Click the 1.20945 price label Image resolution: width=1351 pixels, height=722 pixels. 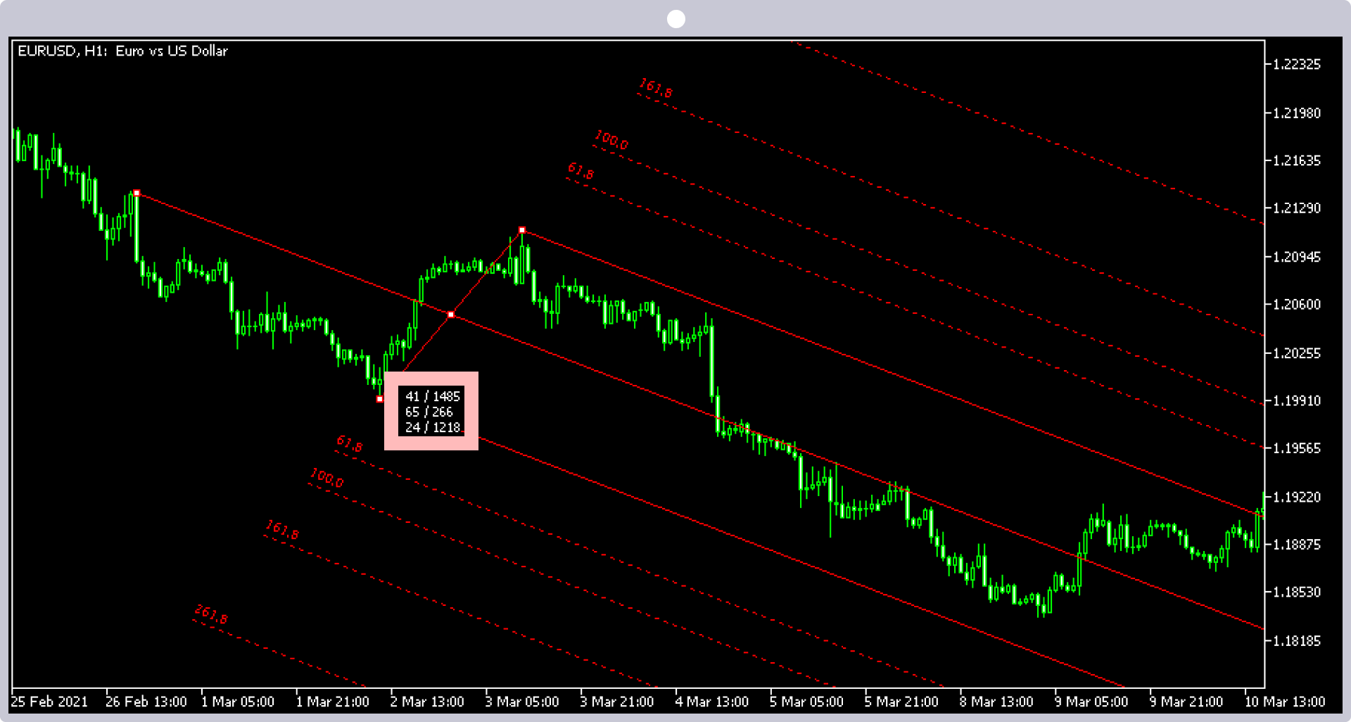1297,257
